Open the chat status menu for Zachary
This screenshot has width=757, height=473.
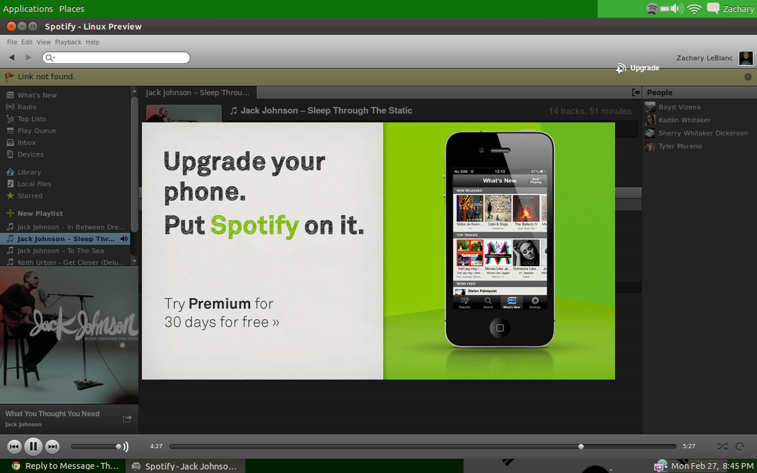pos(730,9)
